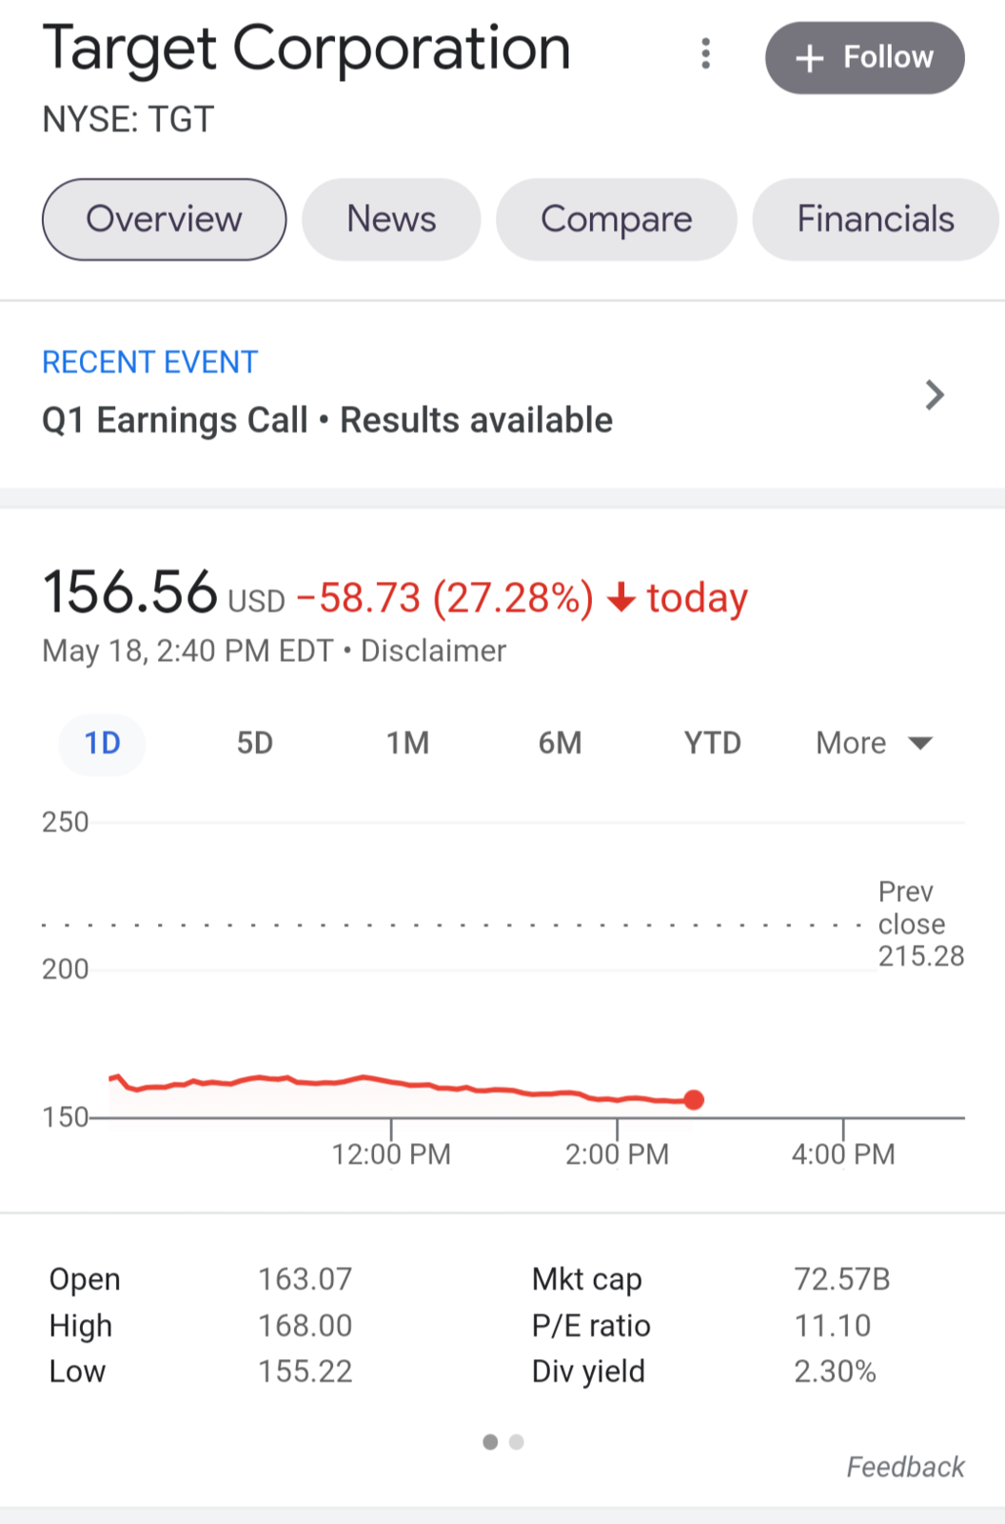Image resolution: width=1005 pixels, height=1524 pixels.
Task: Go to the Financials tab
Action: pos(875,219)
